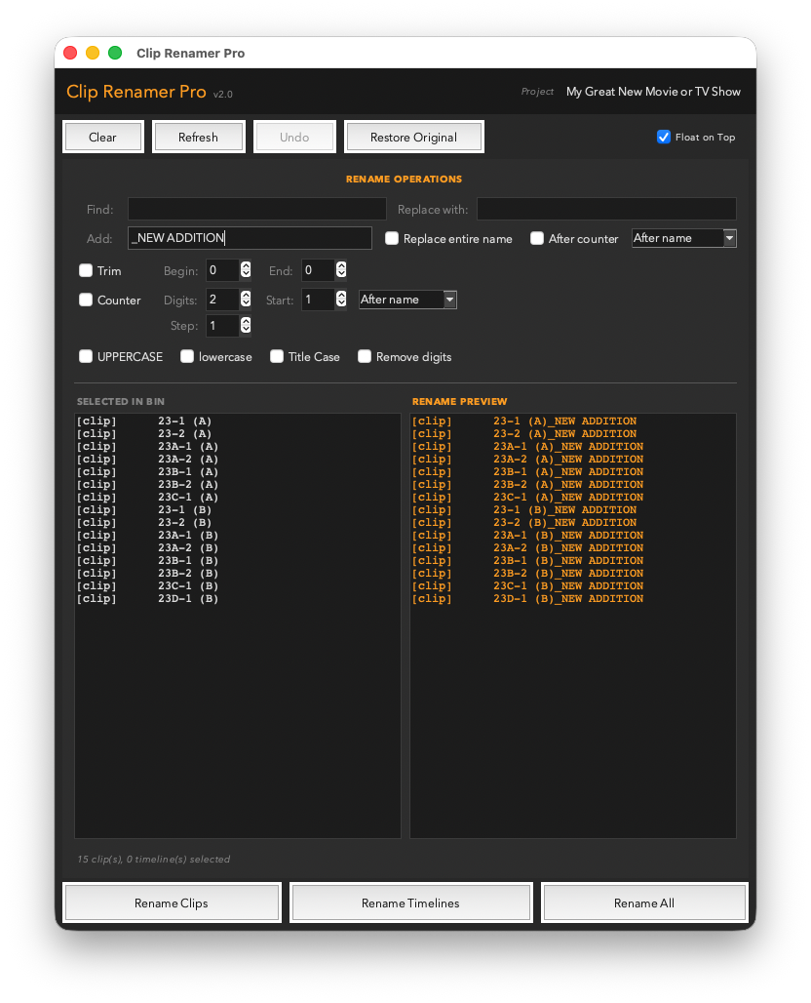
Task: Close the Clip Renamer Pro window
Action: pos(70,53)
